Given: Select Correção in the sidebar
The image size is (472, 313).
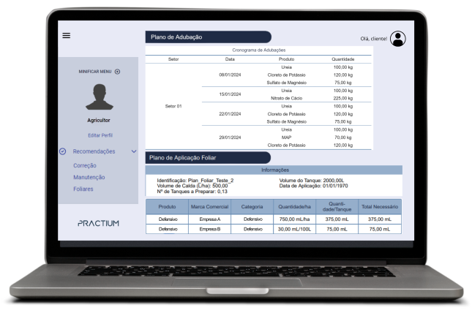Looking at the screenshot, I should (x=85, y=165).
